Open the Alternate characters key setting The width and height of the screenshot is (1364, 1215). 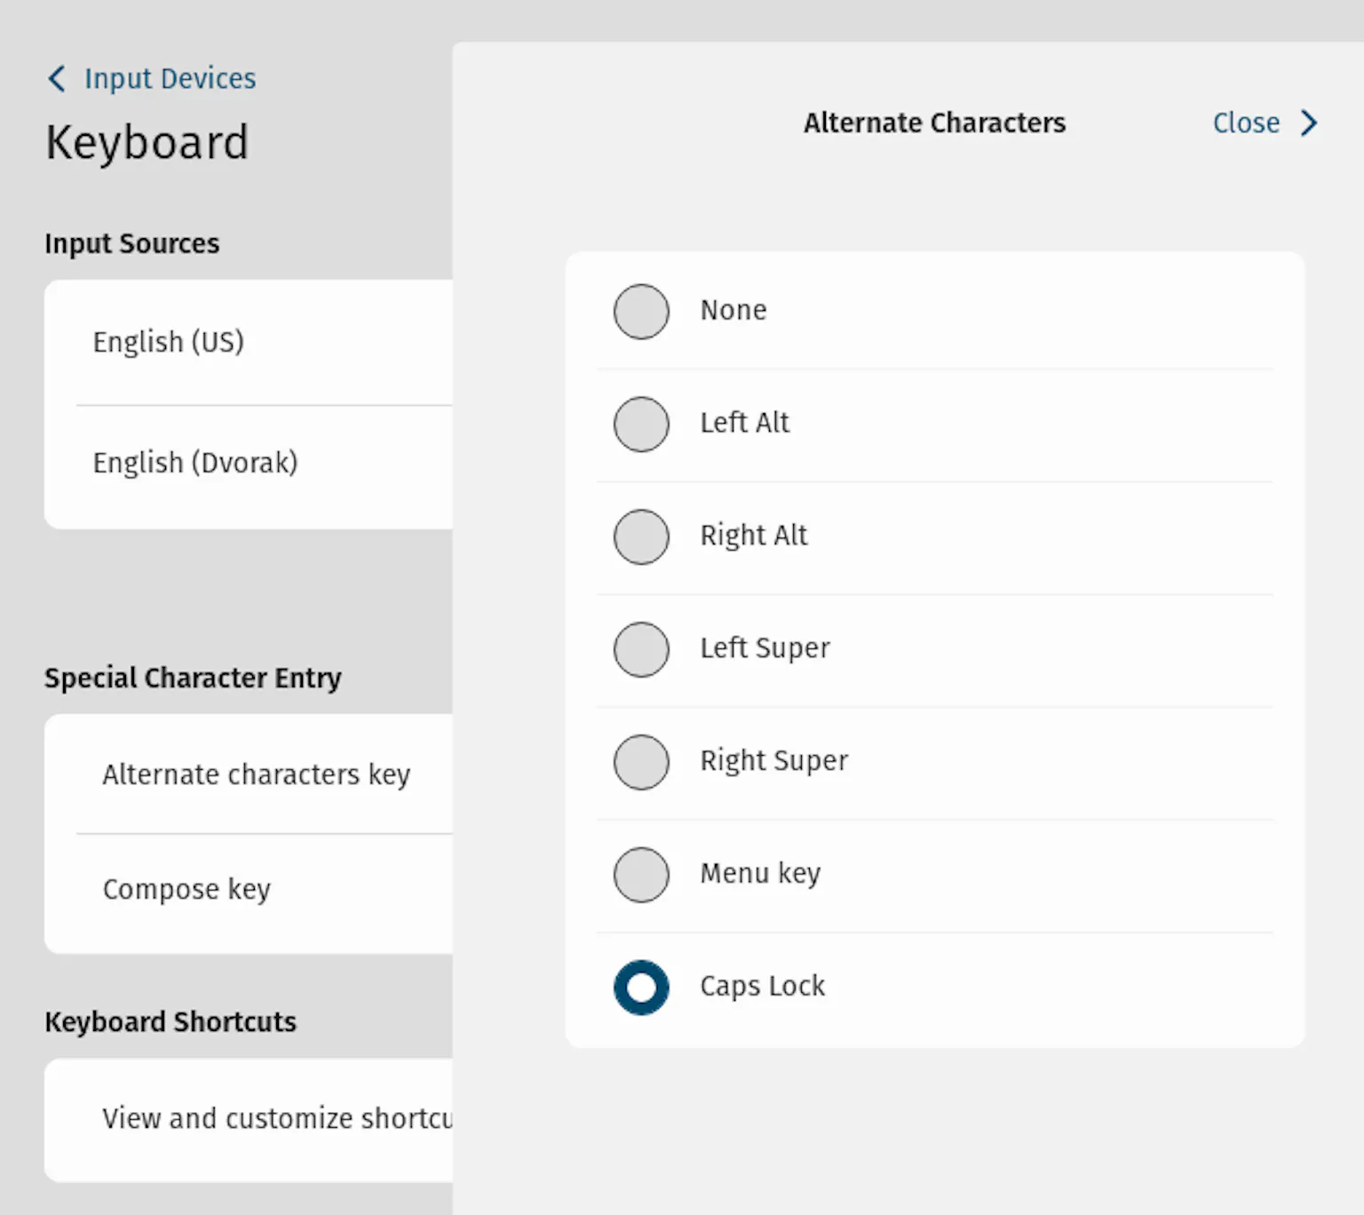point(257,774)
